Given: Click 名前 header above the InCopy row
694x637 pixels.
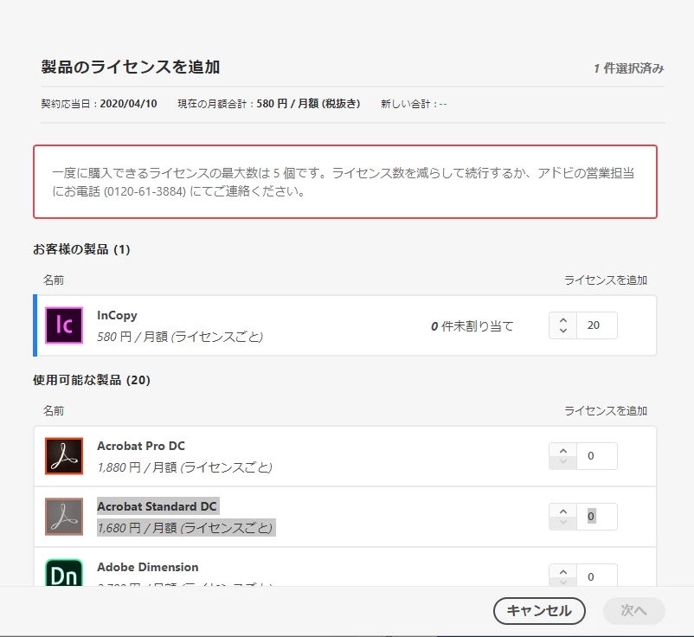Looking at the screenshot, I should (x=54, y=280).
